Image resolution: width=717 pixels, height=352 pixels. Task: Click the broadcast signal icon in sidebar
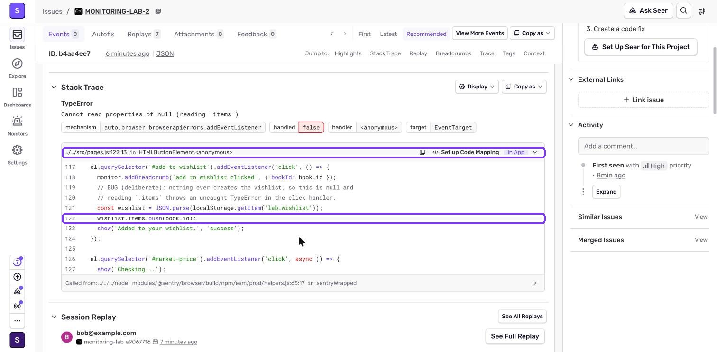point(17,306)
